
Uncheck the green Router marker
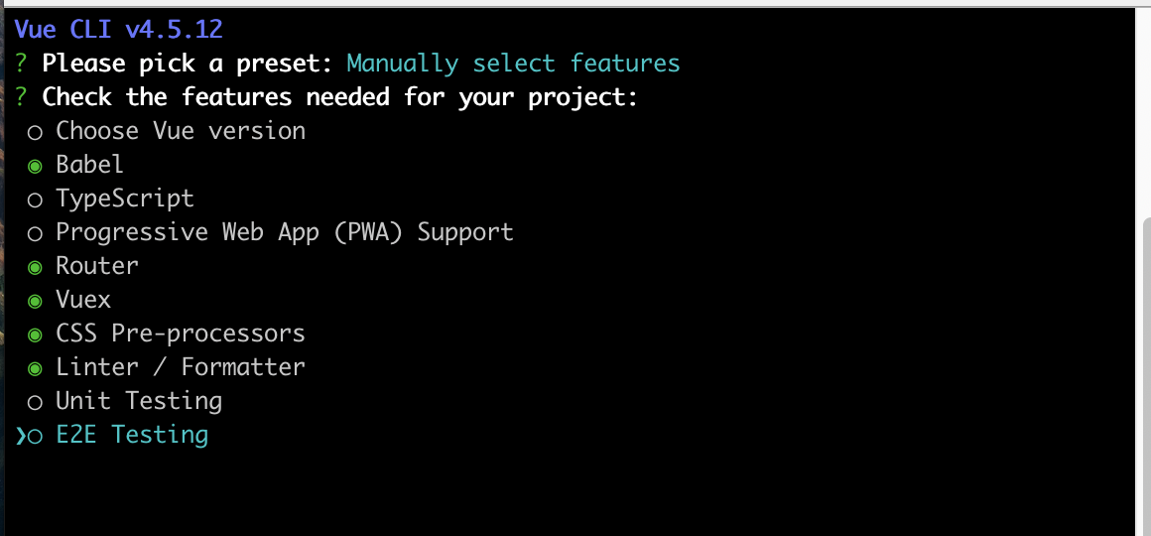pyautogui.click(x=35, y=268)
